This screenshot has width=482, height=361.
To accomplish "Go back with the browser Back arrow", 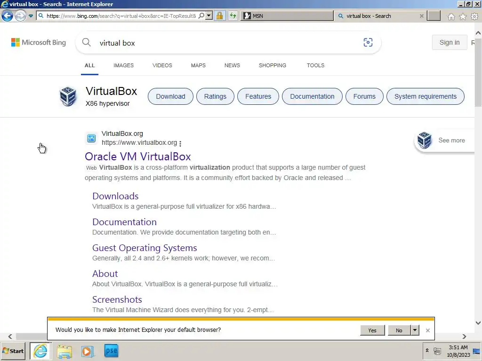I will click(x=8, y=16).
